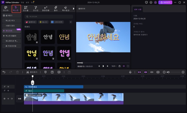The width and height of the screenshot is (187, 113).
Task: Download the pink 안녕 style
Action: pos(70,59)
